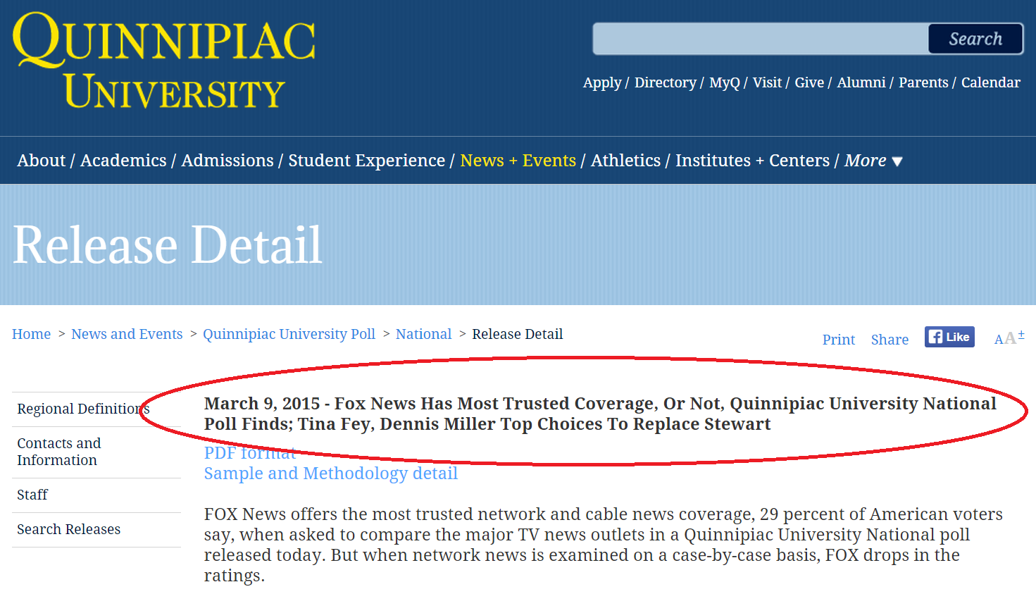Screen dimensions: 1036x594
Task: Open the Parents link
Action: [x=923, y=82]
